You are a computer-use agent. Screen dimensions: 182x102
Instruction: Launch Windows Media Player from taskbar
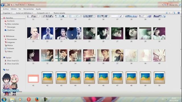[x=20, y=99]
